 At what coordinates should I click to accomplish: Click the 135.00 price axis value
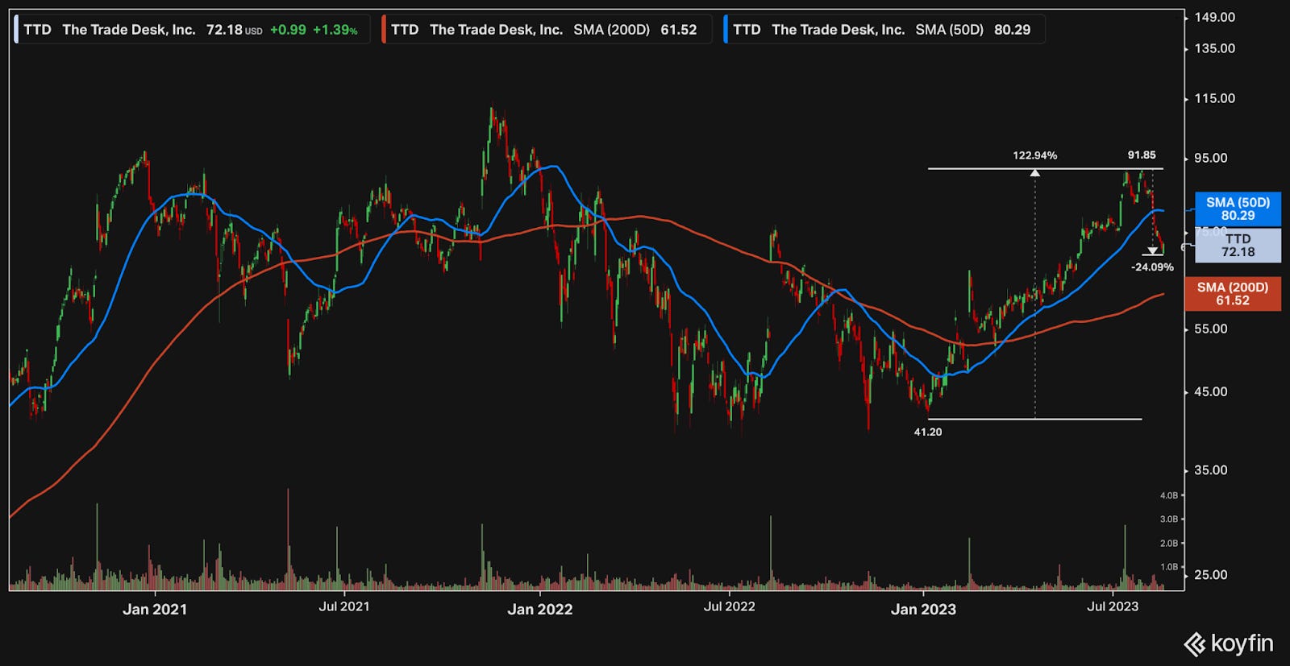tap(1214, 48)
